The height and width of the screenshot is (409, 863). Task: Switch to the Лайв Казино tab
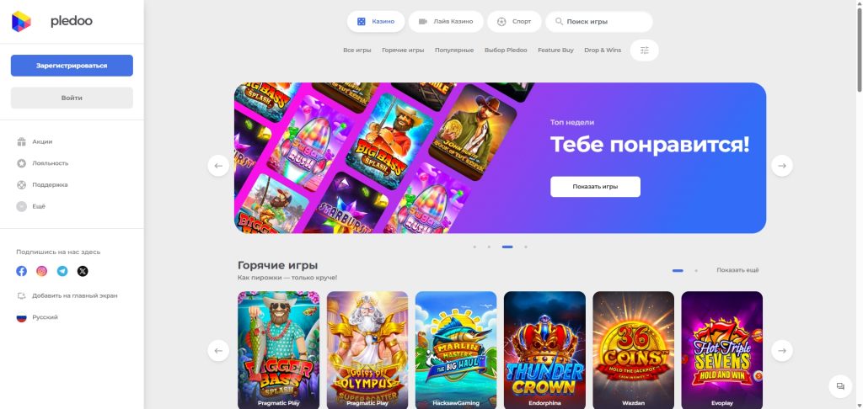pos(447,21)
